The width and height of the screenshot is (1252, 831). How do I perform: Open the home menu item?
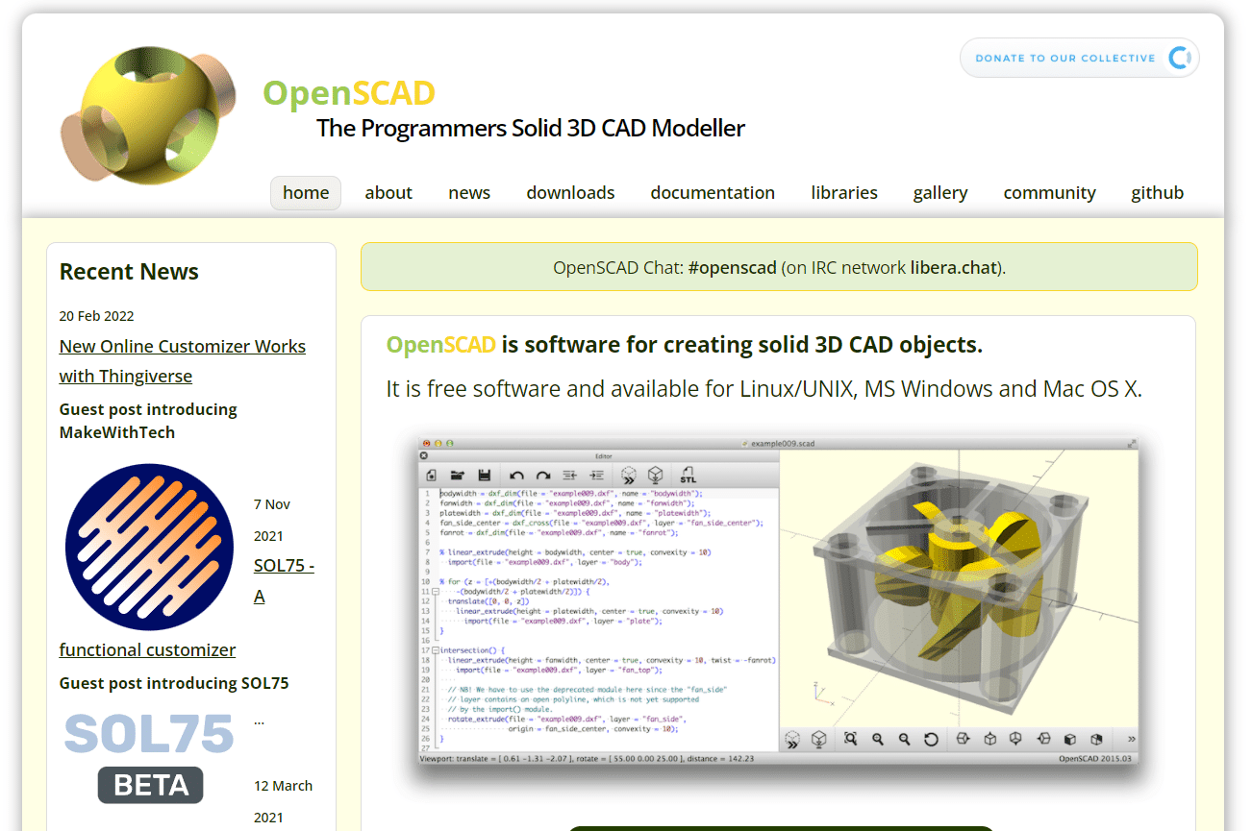pos(306,192)
